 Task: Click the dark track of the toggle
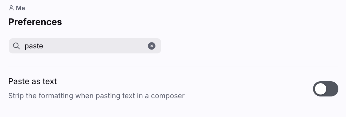[x=332, y=89]
